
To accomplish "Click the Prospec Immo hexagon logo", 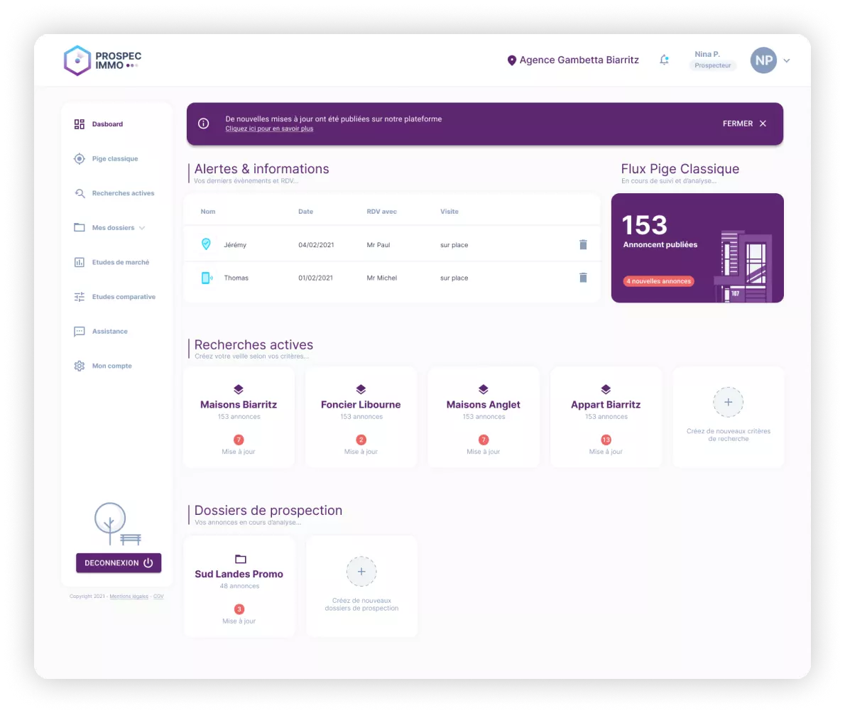I will 77,60.
